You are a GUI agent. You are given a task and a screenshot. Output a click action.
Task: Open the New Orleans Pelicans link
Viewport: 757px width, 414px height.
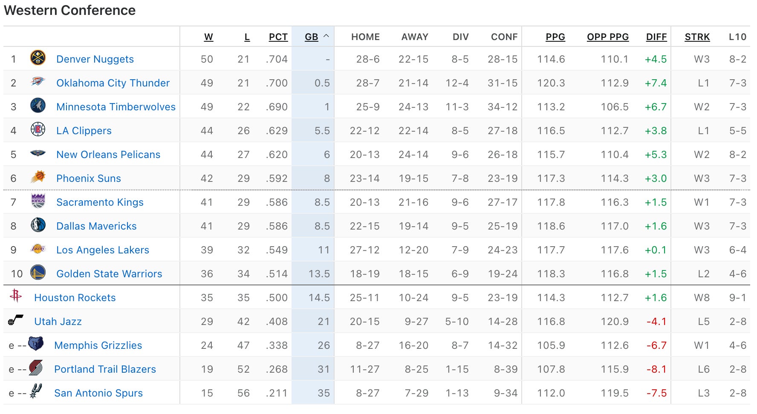108,155
